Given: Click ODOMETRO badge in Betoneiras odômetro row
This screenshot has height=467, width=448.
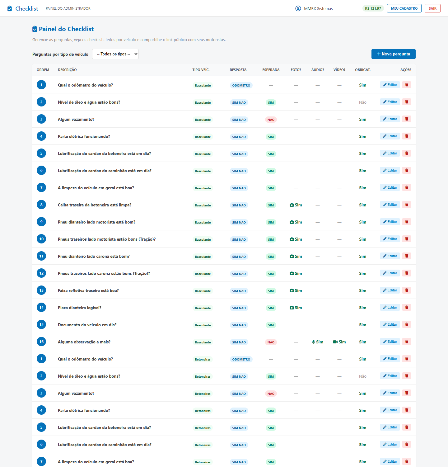Looking at the screenshot, I should click(x=241, y=359).
